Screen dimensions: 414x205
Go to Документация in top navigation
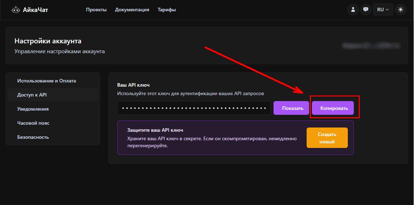point(132,10)
